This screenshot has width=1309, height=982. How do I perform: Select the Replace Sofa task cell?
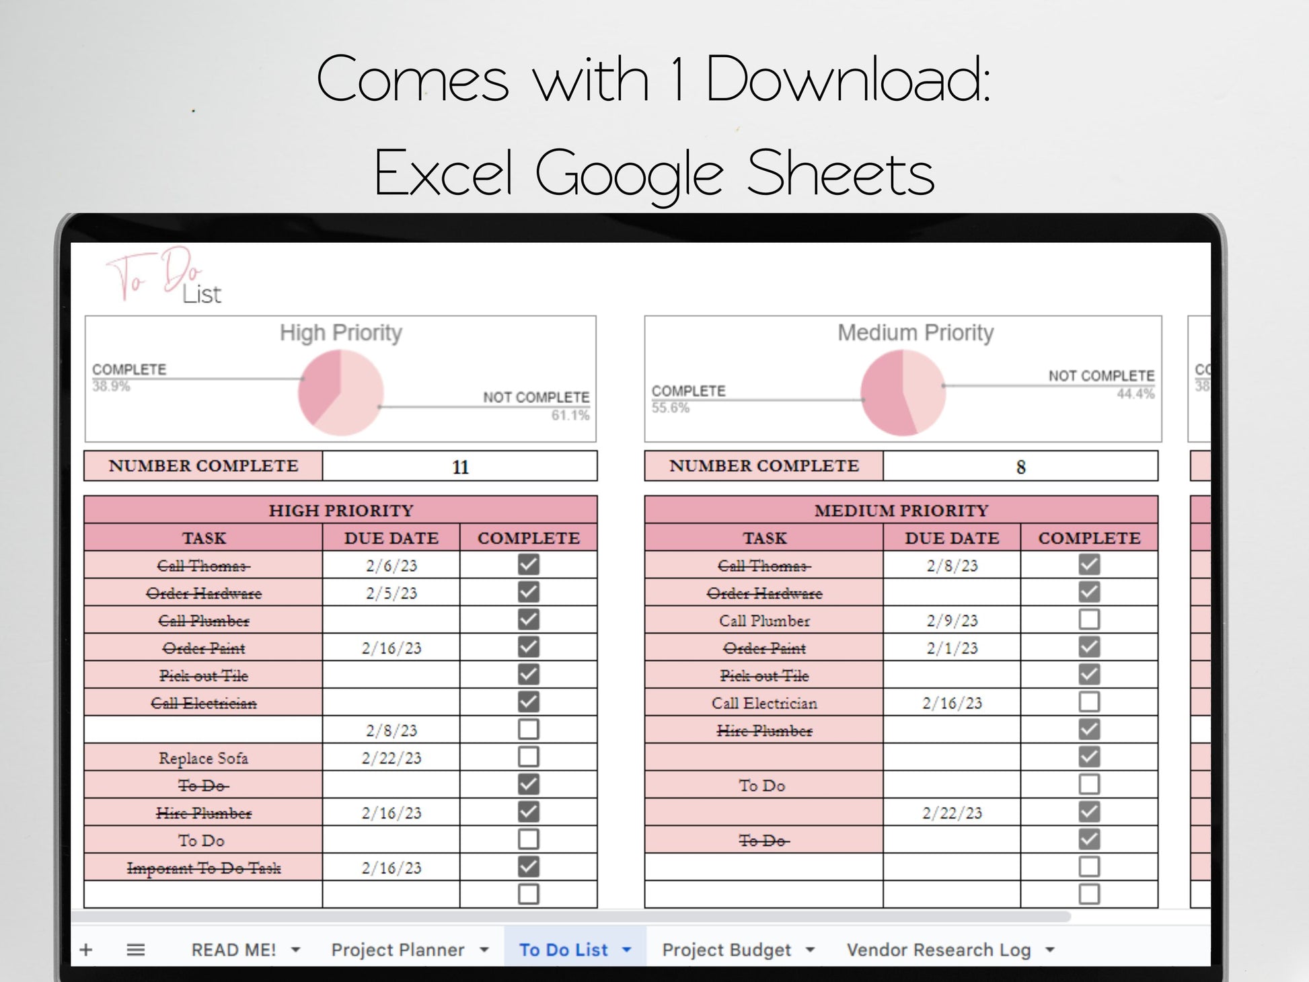203,757
